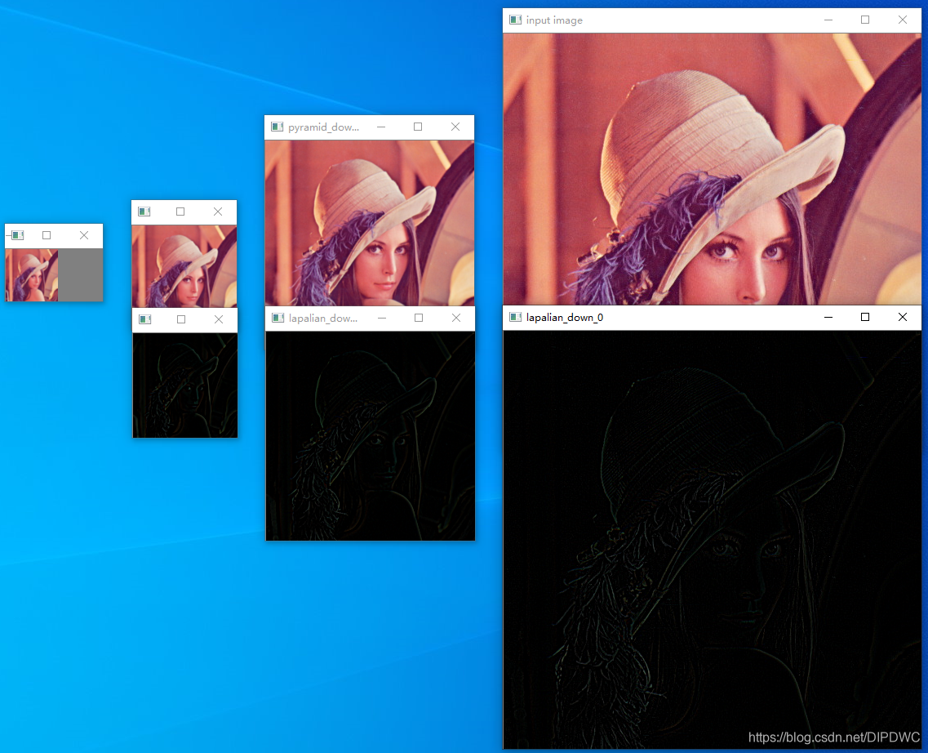Click the app icon in the input image title bar
This screenshot has height=753, width=928.
click(516, 20)
